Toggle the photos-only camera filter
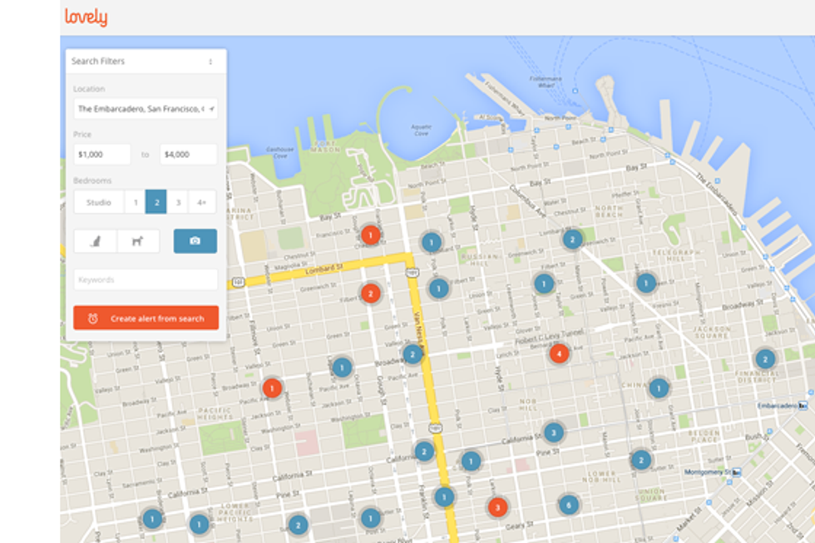This screenshot has height=543, width=815. tap(195, 241)
